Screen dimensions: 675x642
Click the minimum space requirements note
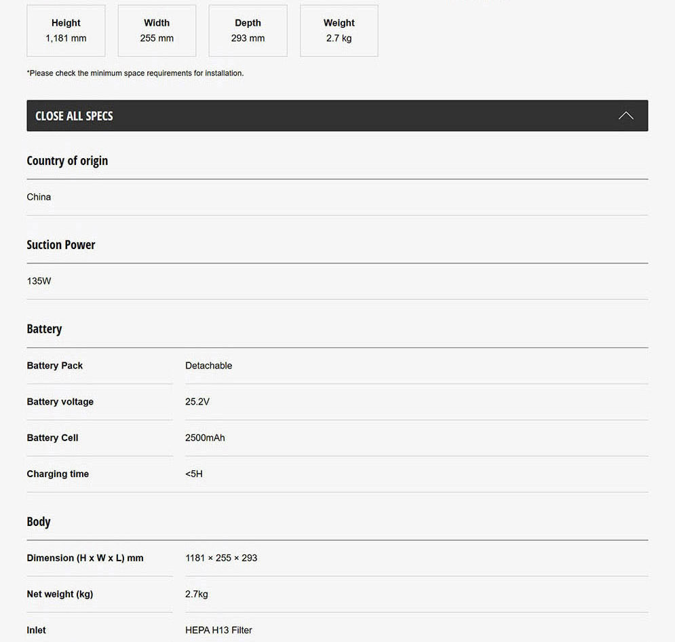point(135,73)
